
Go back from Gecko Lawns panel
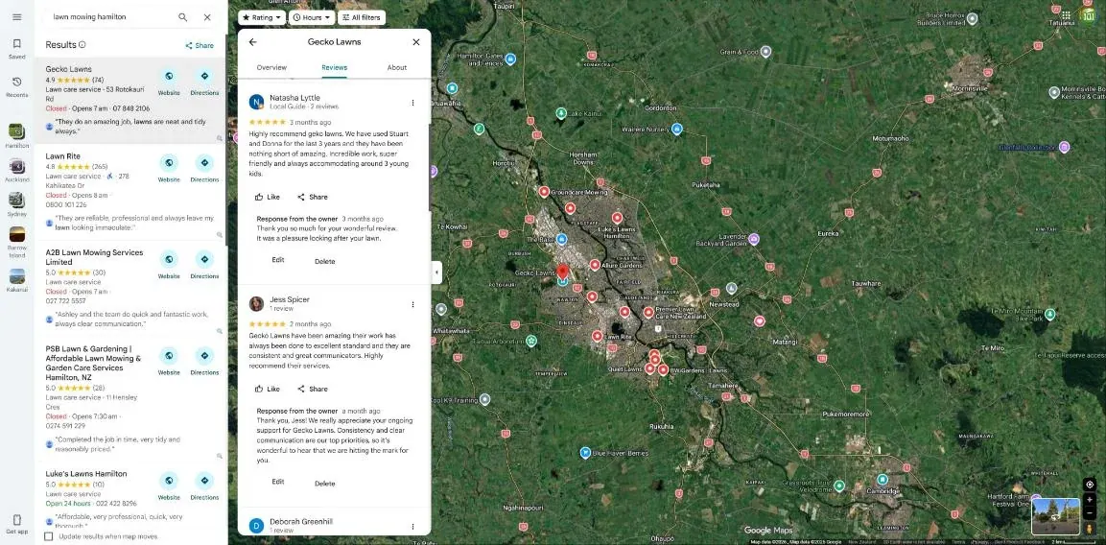252,41
